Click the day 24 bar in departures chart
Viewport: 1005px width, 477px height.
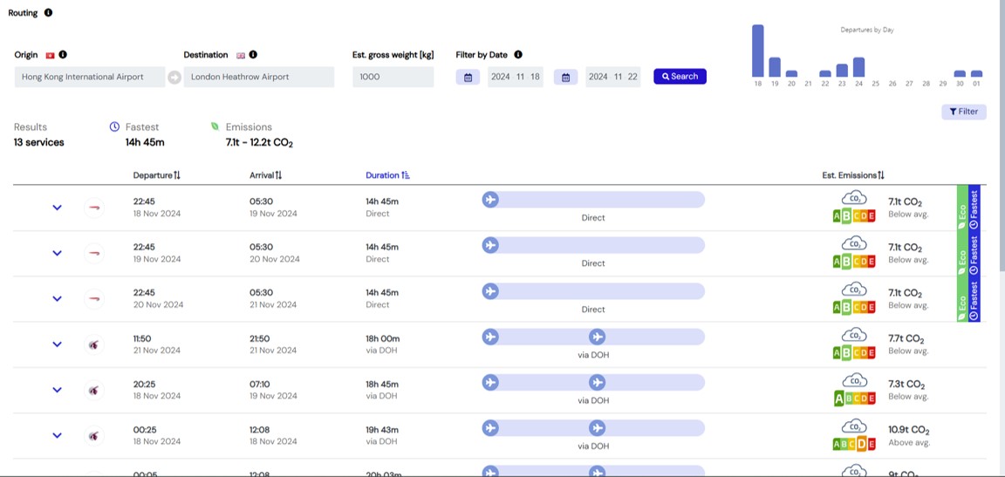click(858, 67)
